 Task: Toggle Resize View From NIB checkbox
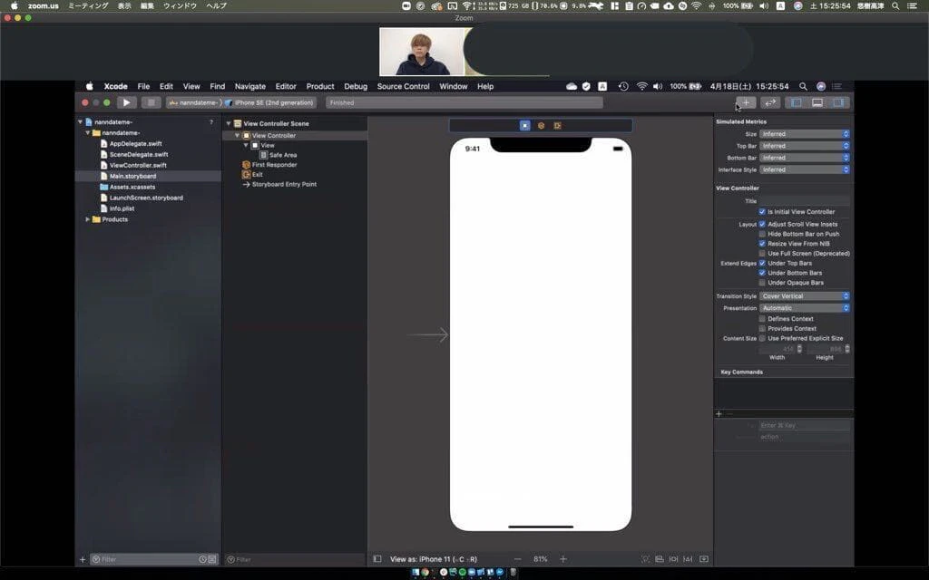pyautogui.click(x=762, y=243)
